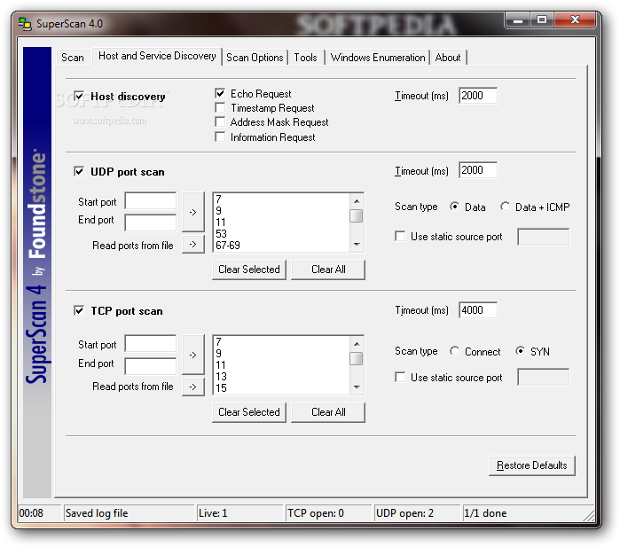Toggle the TCP port scan checkbox
Viewport: 620px width, 547px height.
[79, 310]
